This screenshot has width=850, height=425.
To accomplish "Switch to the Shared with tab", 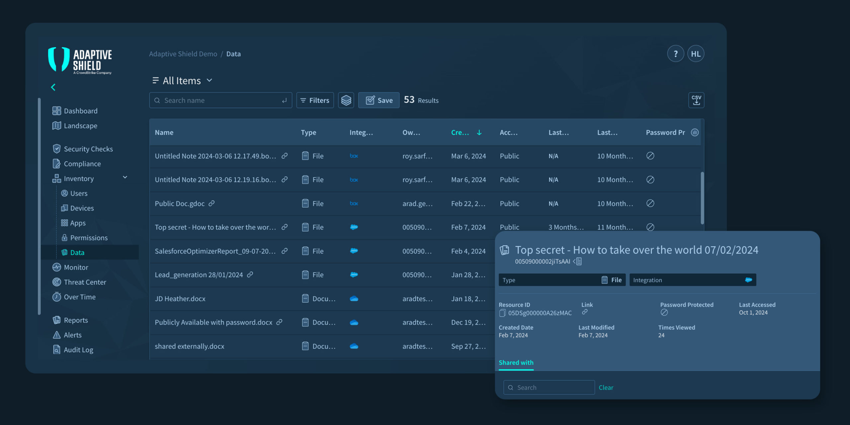I will point(516,363).
